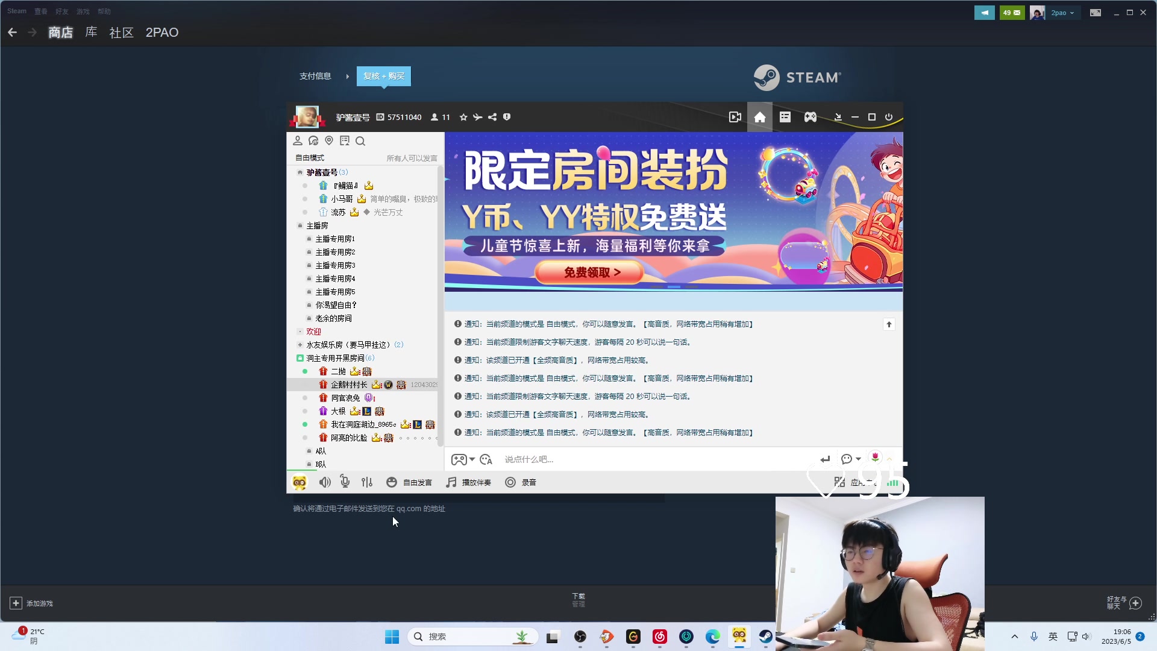
Task: Click the 复核 + 购买 checkout step
Action: (384, 76)
